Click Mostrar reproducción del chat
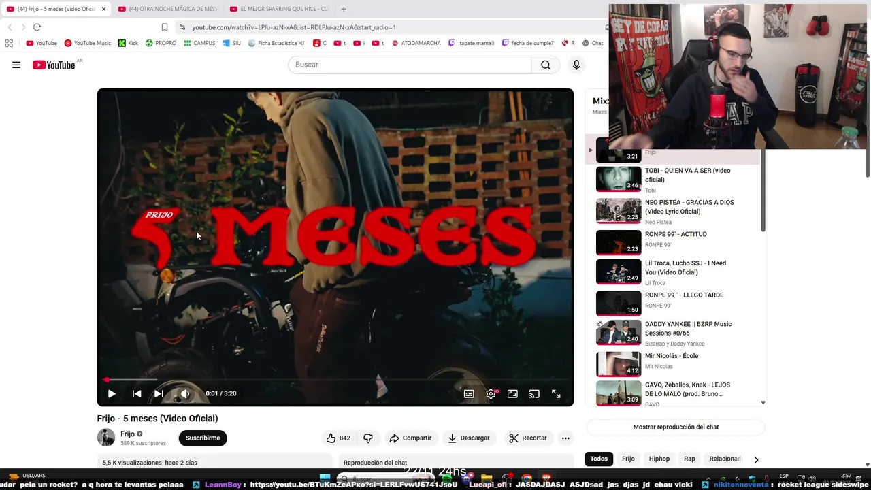The height and width of the screenshot is (490, 871). click(676, 427)
